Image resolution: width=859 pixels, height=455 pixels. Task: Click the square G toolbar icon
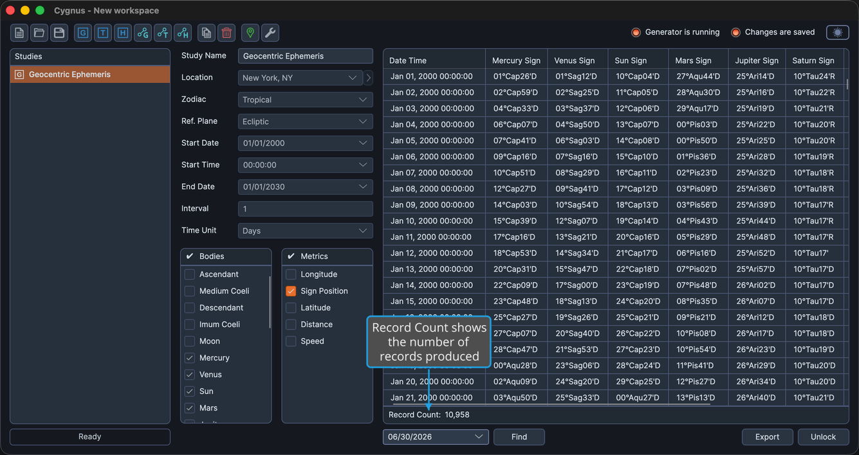[83, 33]
